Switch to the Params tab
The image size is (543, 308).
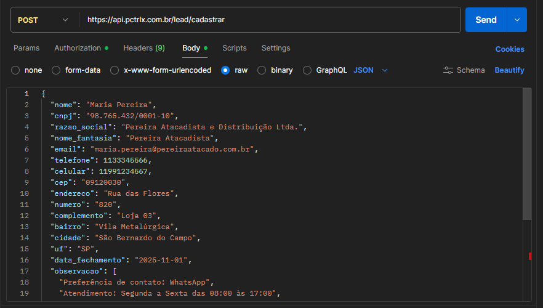click(26, 48)
